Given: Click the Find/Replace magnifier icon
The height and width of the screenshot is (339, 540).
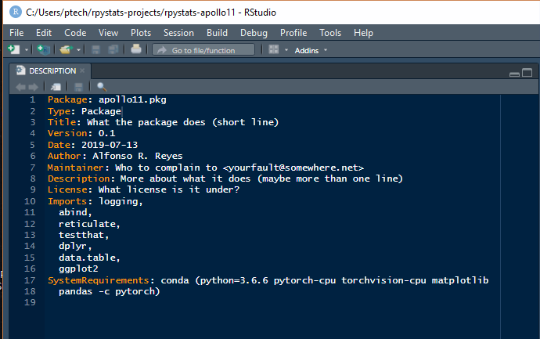Looking at the screenshot, I should (x=102, y=86).
